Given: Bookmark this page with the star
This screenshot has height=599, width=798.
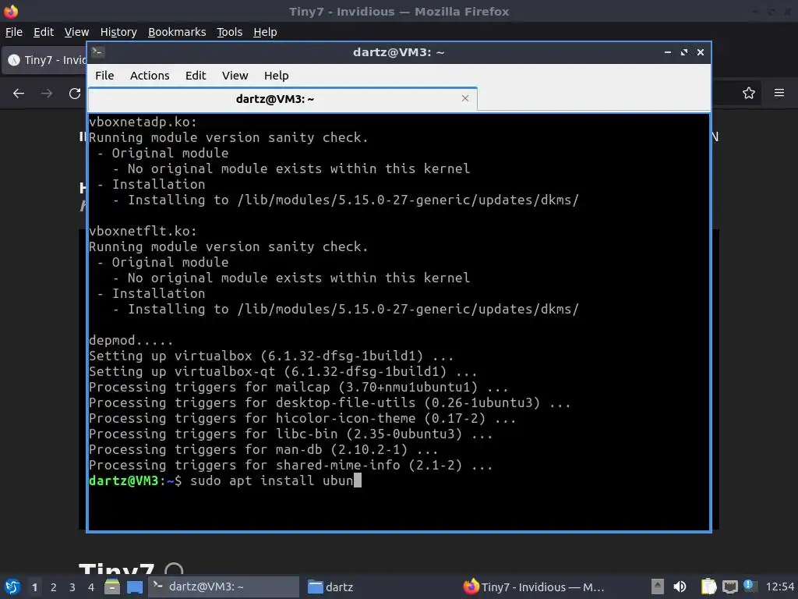Looking at the screenshot, I should (748, 93).
